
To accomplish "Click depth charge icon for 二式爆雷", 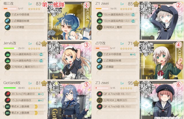I will pyautogui.click(x=99, y=67).
